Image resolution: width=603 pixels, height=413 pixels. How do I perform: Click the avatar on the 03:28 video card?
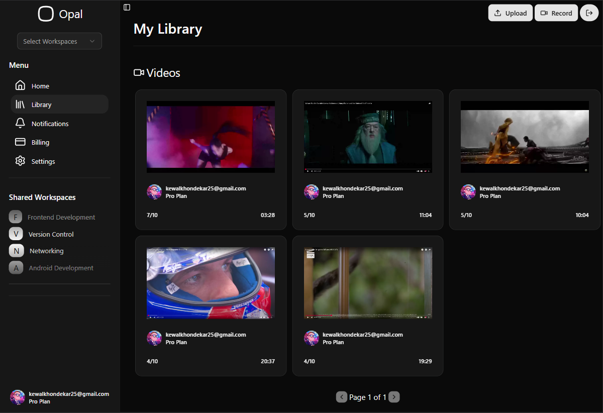(154, 192)
